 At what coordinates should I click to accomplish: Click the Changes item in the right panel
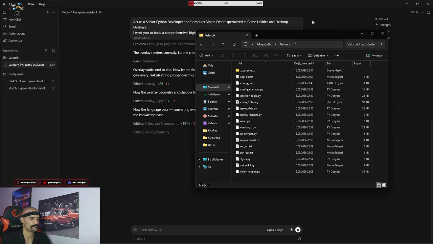(383, 25)
